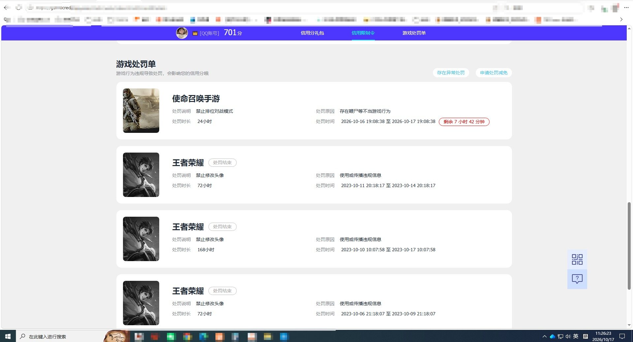Click the 剩余 7 小时 42 分钟 badge
Image resolution: width=633 pixels, height=342 pixels.
464,122
